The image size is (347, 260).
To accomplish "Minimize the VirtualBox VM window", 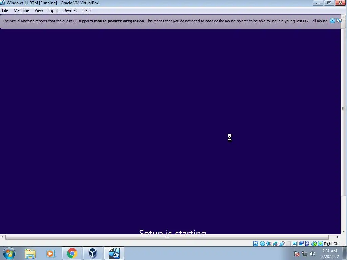I will point(318,3).
